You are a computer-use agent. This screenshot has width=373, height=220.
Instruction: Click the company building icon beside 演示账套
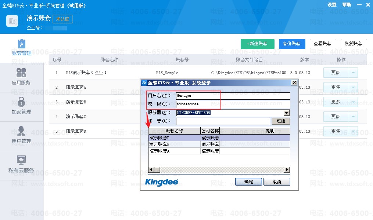tap(12, 21)
